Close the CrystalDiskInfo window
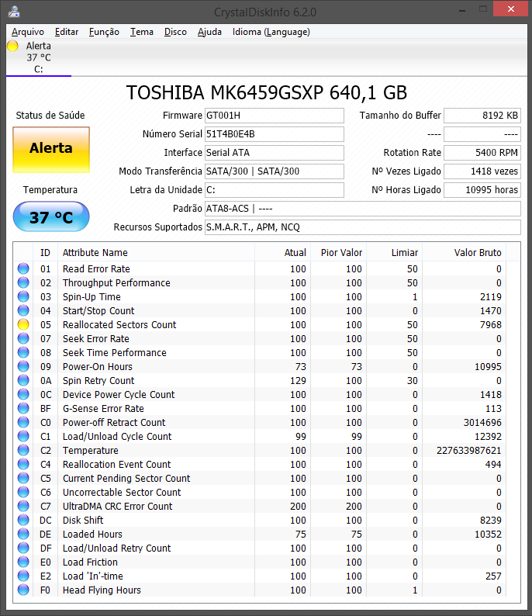The height and width of the screenshot is (616, 532). (x=510, y=9)
